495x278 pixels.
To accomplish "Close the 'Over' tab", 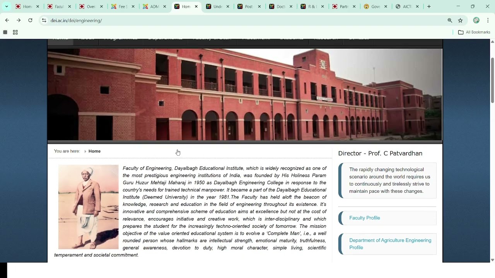I will pos(101,7).
